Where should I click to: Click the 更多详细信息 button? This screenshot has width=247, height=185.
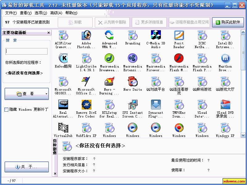[x=149, y=22]
